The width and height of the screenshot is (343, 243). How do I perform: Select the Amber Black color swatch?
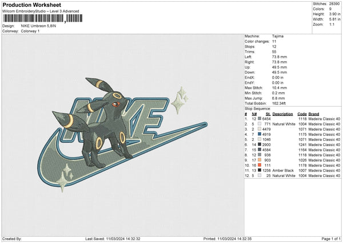(x=260, y=170)
